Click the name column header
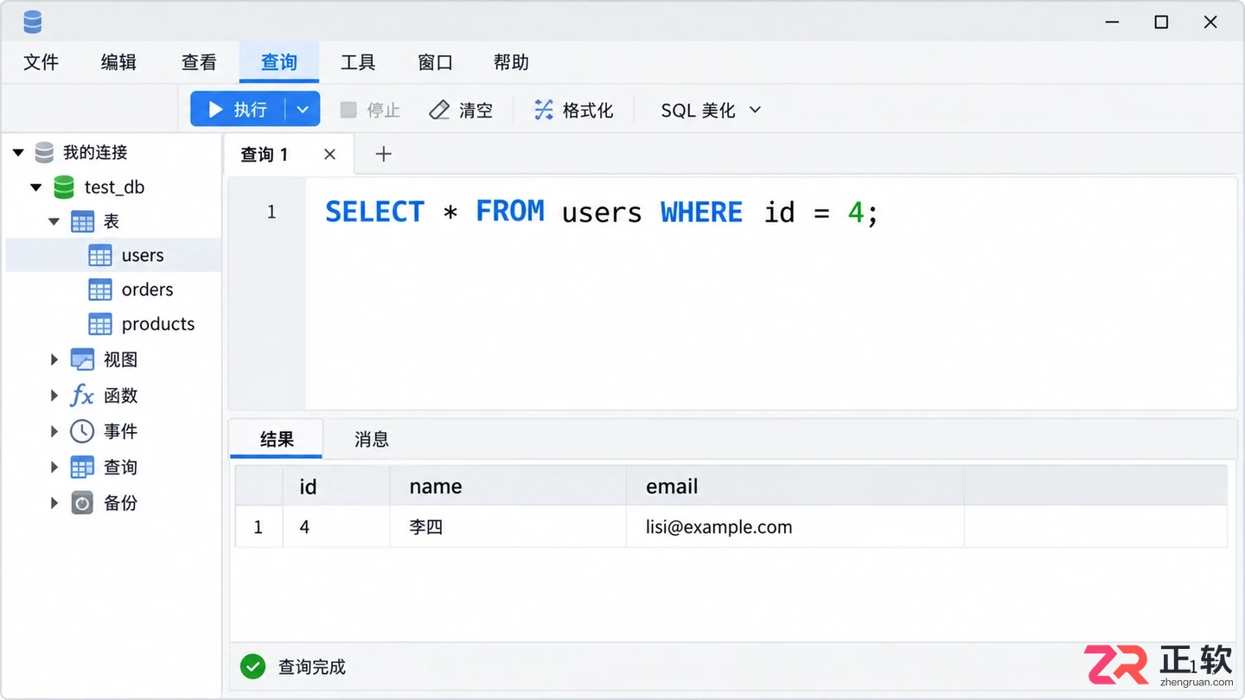Image resolution: width=1245 pixels, height=700 pixels. pyautogui.click(x=508, y=486)
